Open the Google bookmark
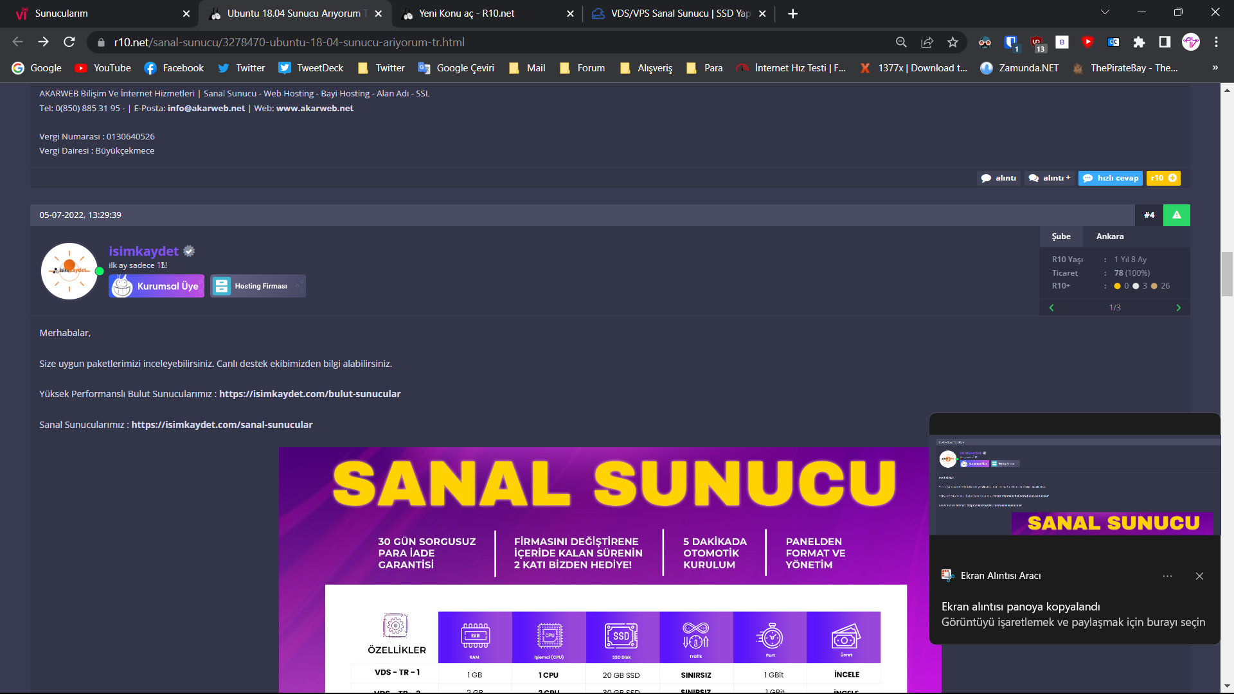This screenshot has width=1234, height=694. tap(37, 68)
